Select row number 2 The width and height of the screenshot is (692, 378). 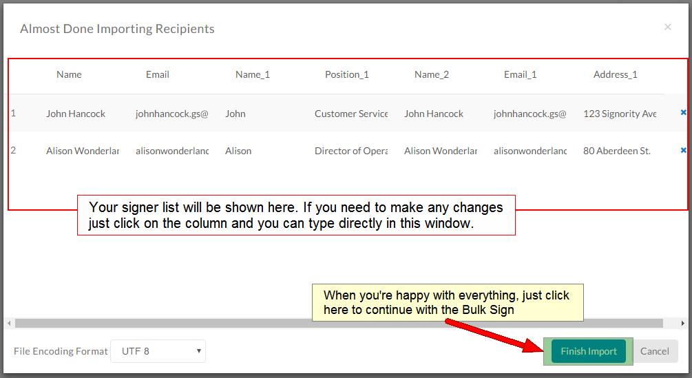click(13, 150)
